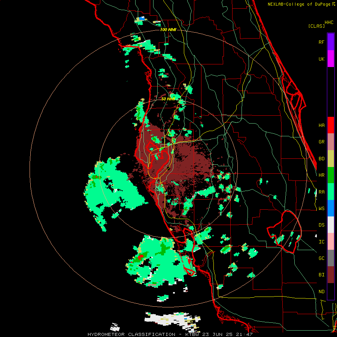Select the IC light pink legend swatch
This screenshot has height=337, width=337.
[x=331, y=242]
